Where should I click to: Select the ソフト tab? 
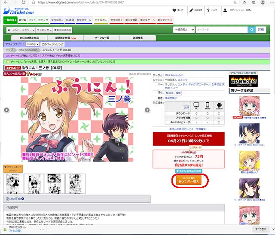pyautogui.click(x=32, y=20)
